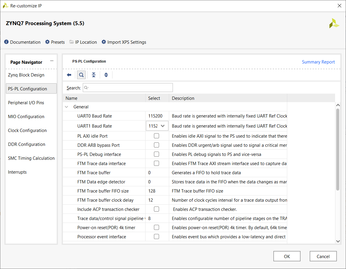Open the Summary Report link

tap(318, 62)
